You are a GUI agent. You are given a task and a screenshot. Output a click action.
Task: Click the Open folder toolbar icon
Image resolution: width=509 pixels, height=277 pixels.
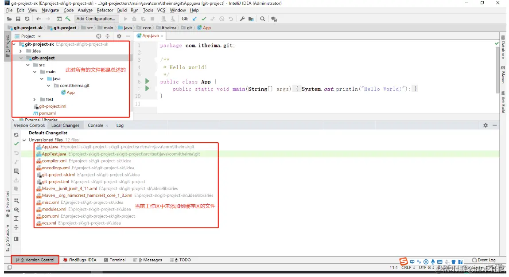pyautogui.click(x=9, y=19)
